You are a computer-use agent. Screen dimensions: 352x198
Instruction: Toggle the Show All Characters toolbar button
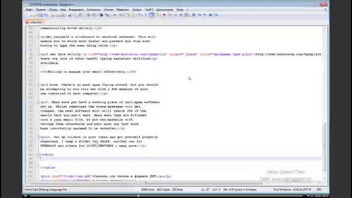point(146,15)
